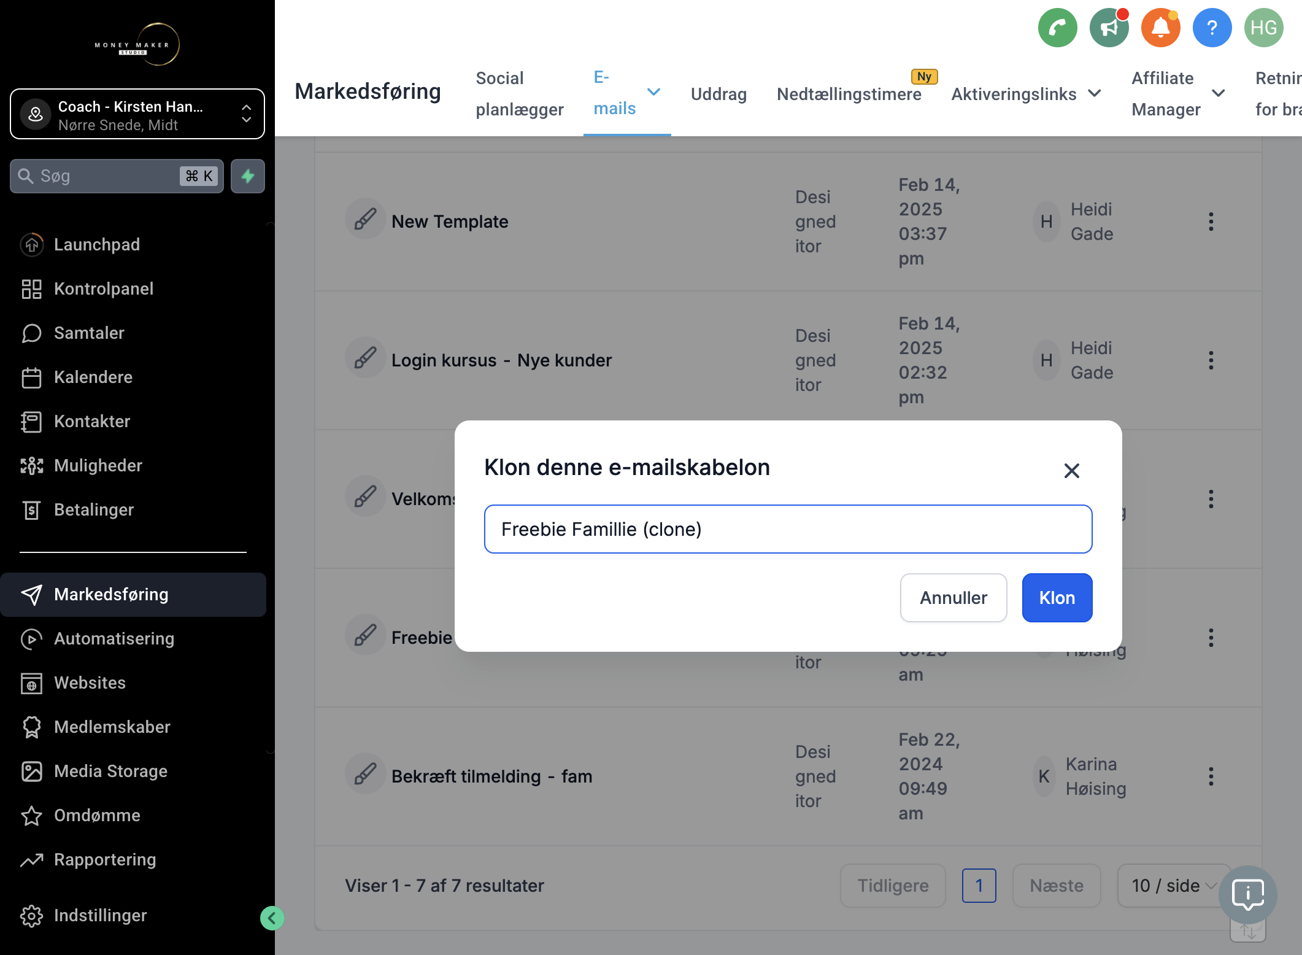1302x955 pixels.
Task: Click the pencil icon for Login kursus
Action: click(x=365, y=358)
